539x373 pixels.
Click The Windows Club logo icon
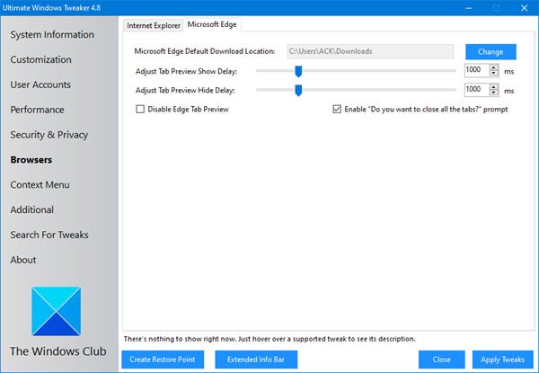click(56, 311)
